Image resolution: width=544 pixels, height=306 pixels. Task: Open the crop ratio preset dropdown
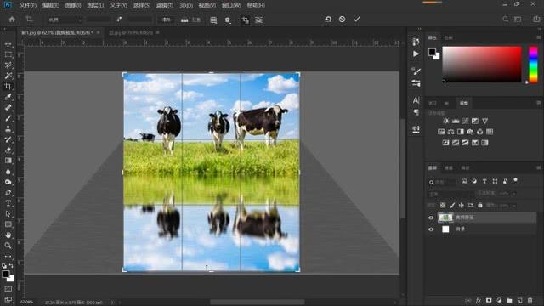(65, 20)
